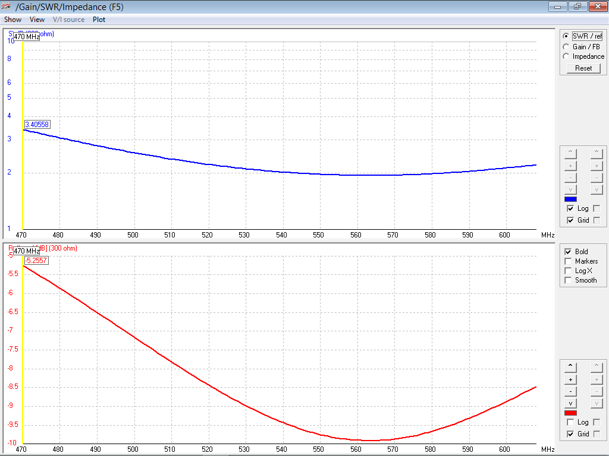
Task: Click the red curve color swatch
Action: [570, 413]
